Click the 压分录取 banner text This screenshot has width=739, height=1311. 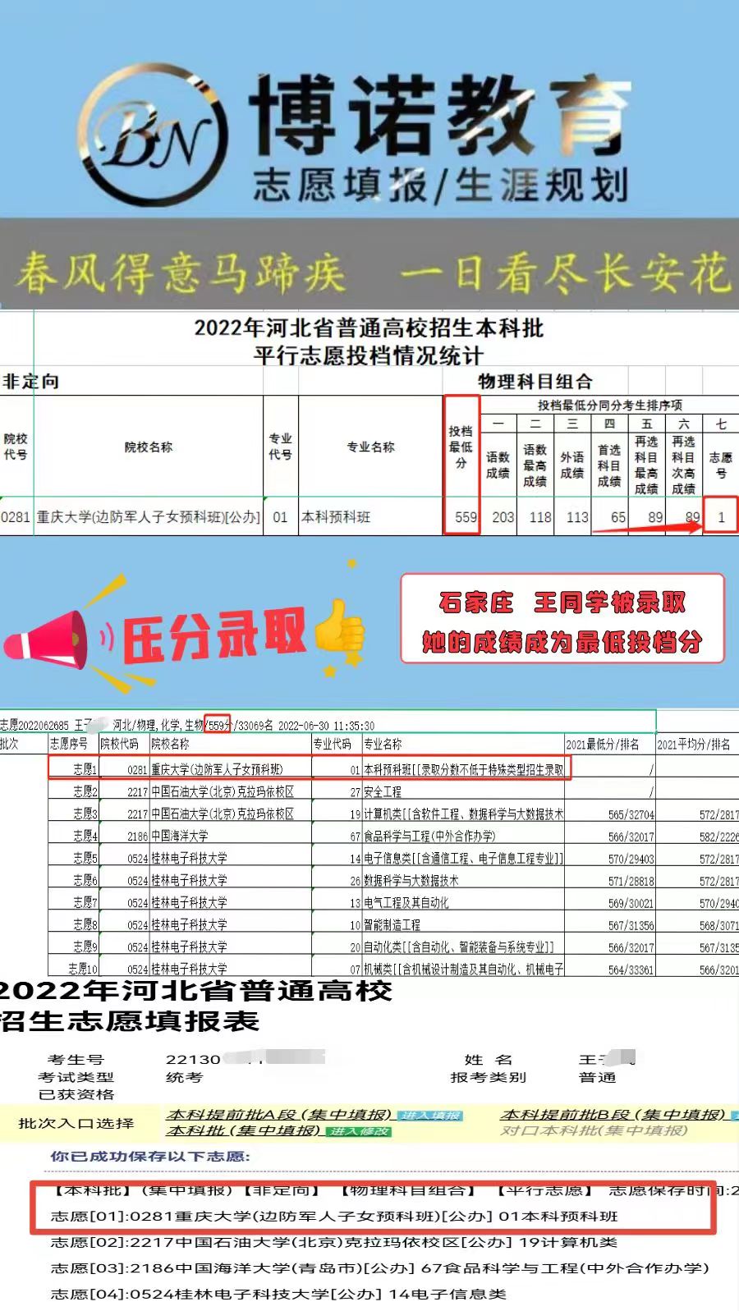click(x=213, y=635)
